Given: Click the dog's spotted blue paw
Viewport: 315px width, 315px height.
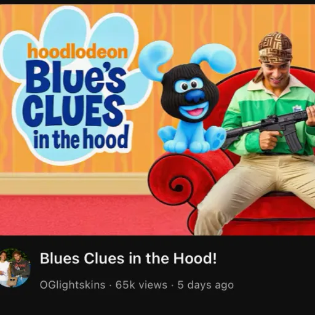Looking at the screenshot, I should [x=218, y=138].
